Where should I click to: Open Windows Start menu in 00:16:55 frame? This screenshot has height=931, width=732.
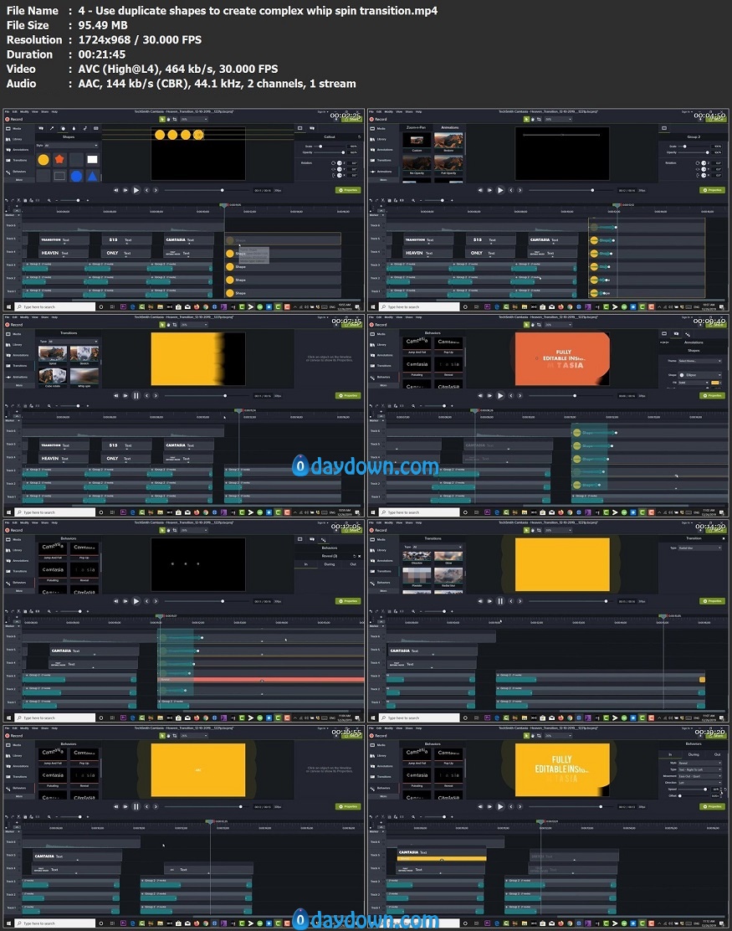point(8,923)
